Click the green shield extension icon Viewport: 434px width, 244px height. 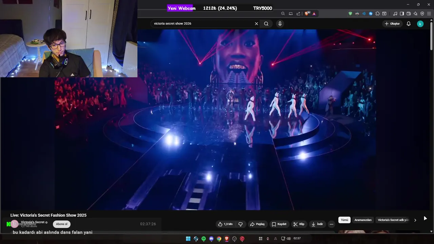tap(350, 14)
